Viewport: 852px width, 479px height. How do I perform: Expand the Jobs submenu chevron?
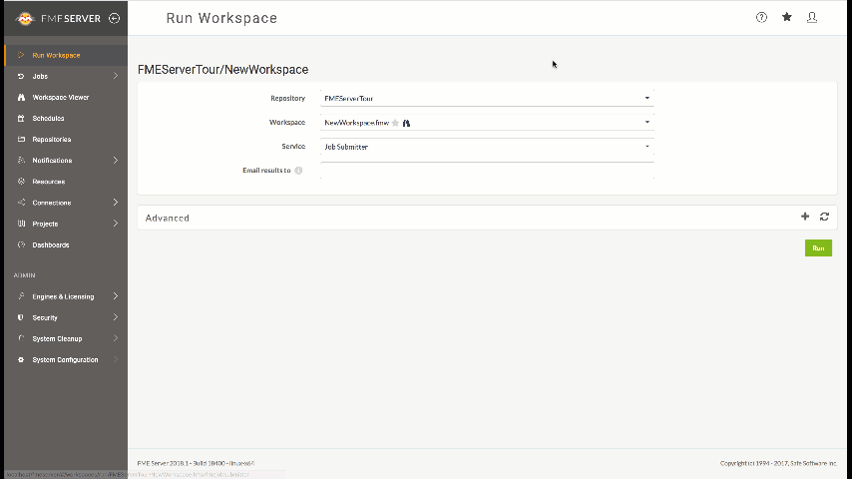coord(115,76)
